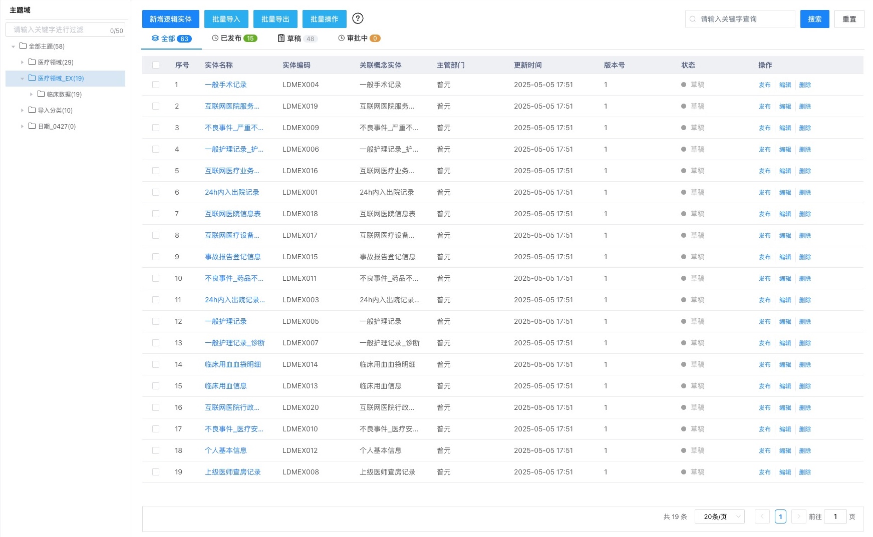Click the 新增逻辑实体 button
The height and width of the screenshot is (537, 873).
[171, 19]
